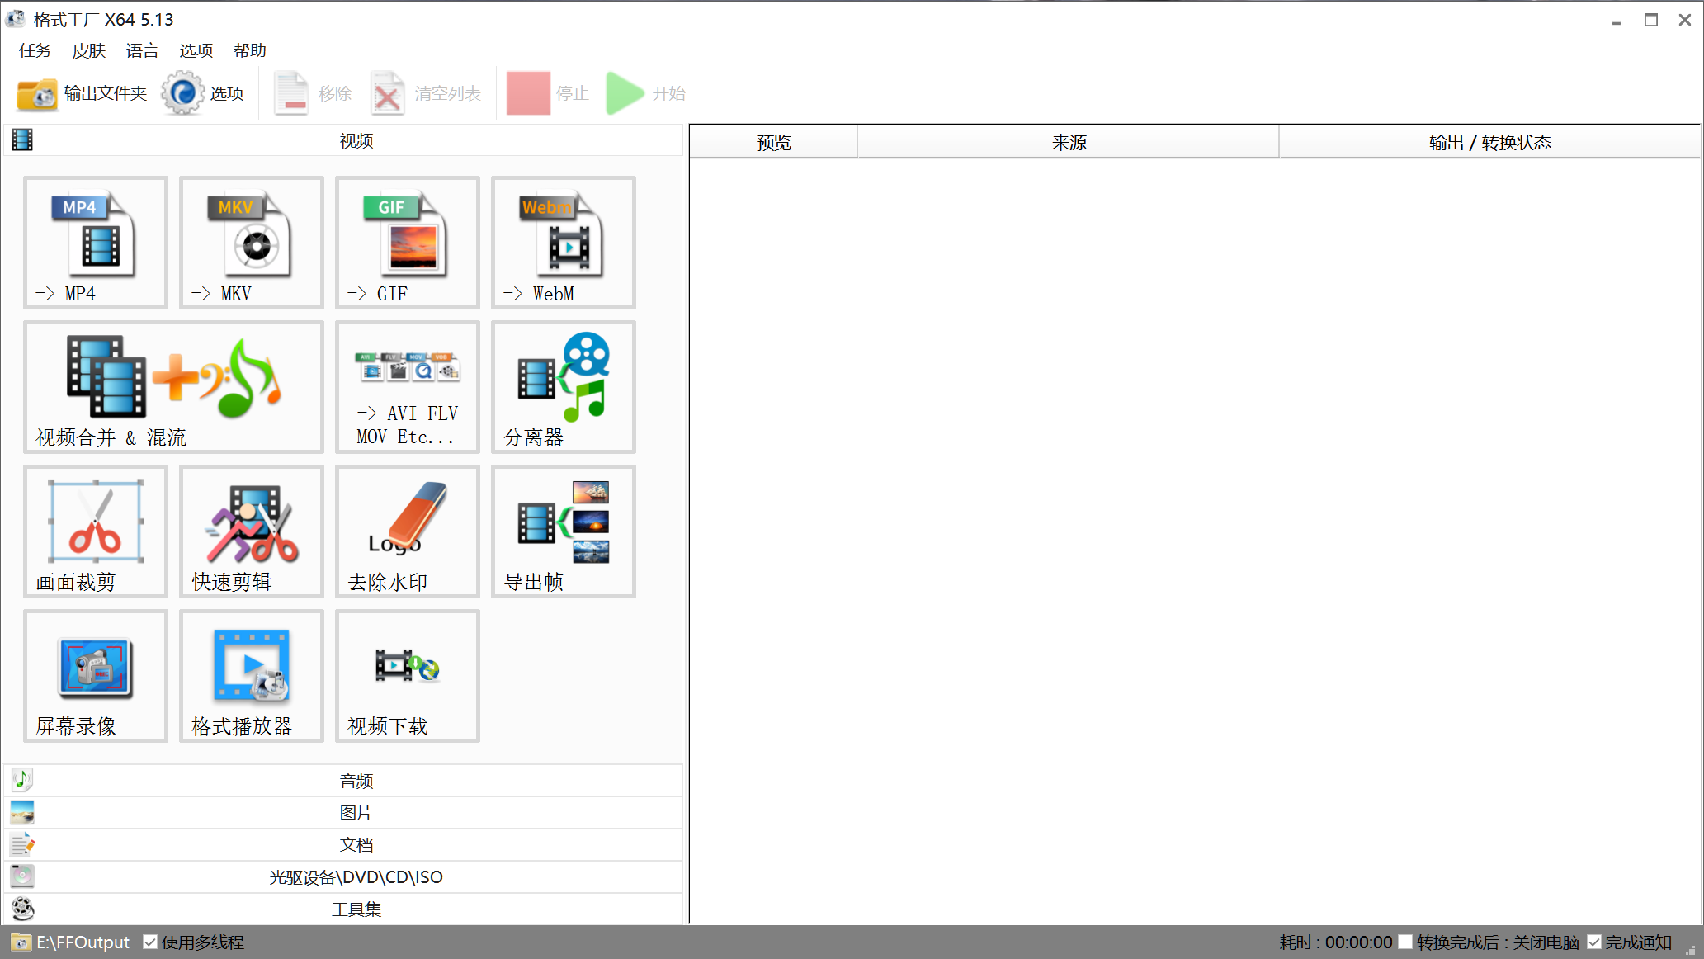
Task: Click 清空列表 clear list button
Action: [426, 93]
